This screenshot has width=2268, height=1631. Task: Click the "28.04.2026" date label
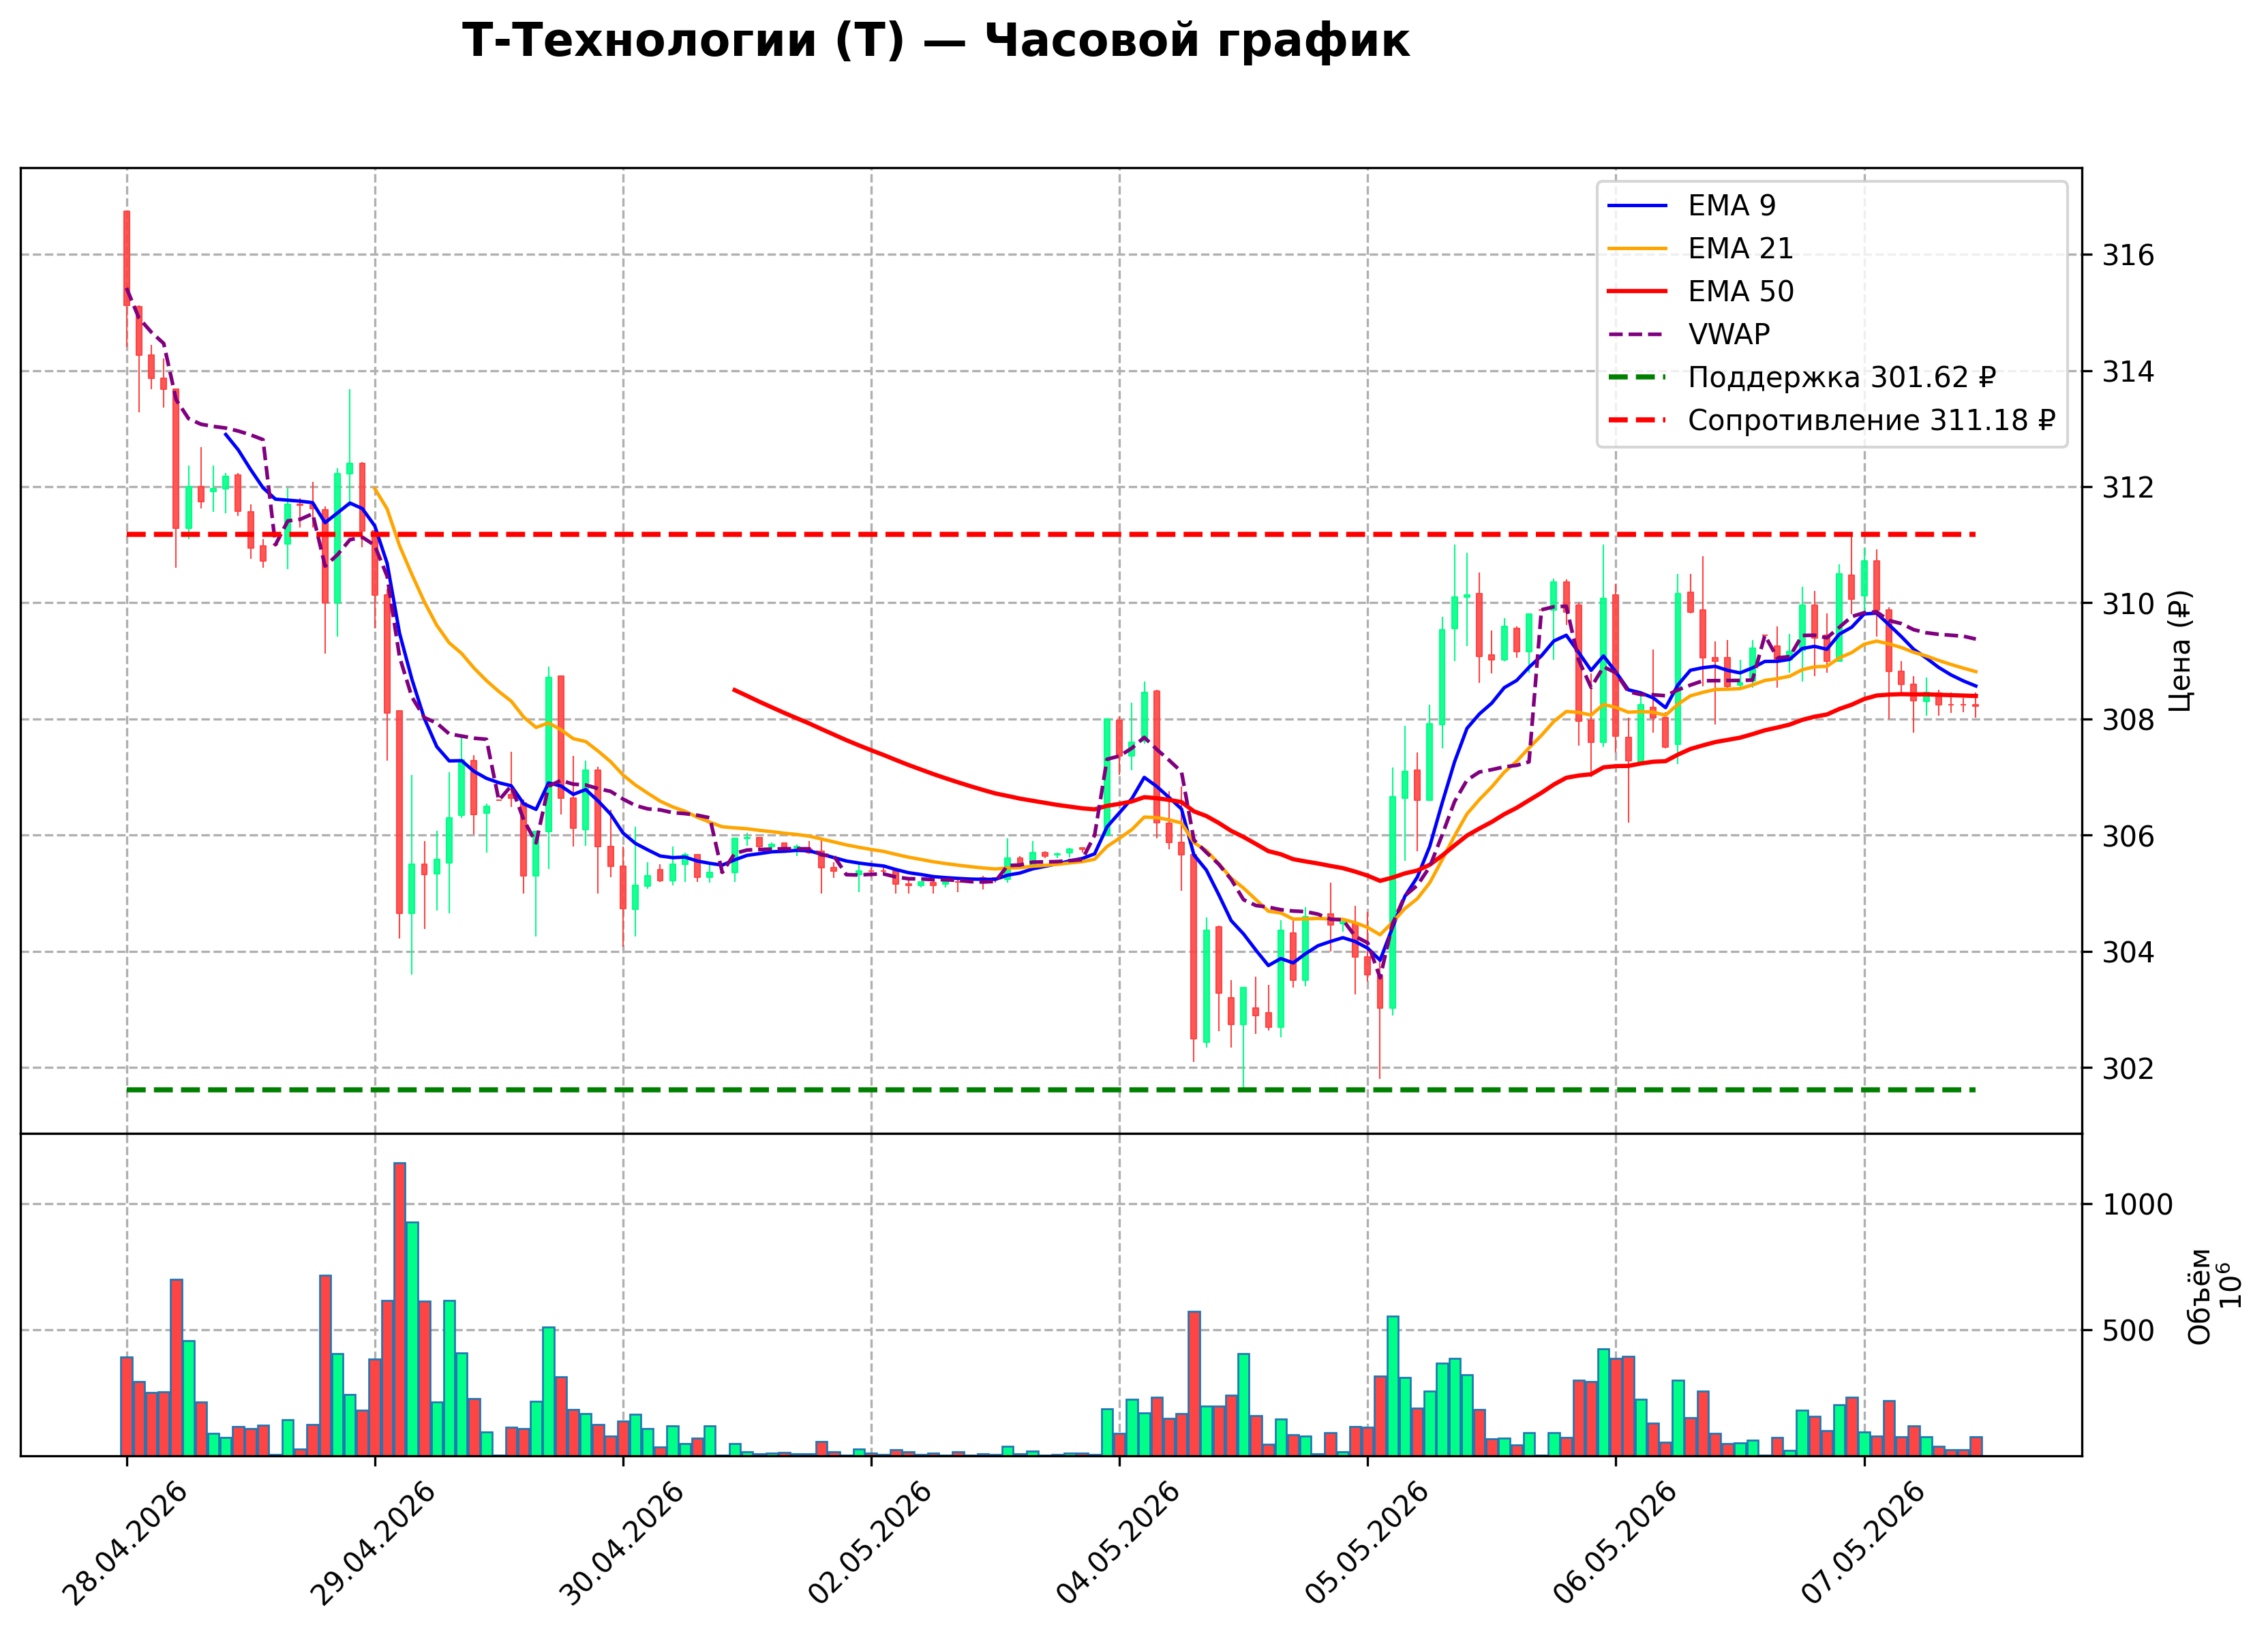(125, 1543)
